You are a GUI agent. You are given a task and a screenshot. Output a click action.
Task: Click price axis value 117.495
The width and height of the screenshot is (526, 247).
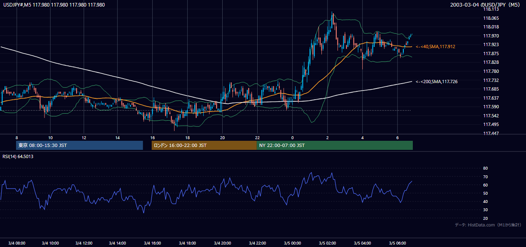pos(491,124)
